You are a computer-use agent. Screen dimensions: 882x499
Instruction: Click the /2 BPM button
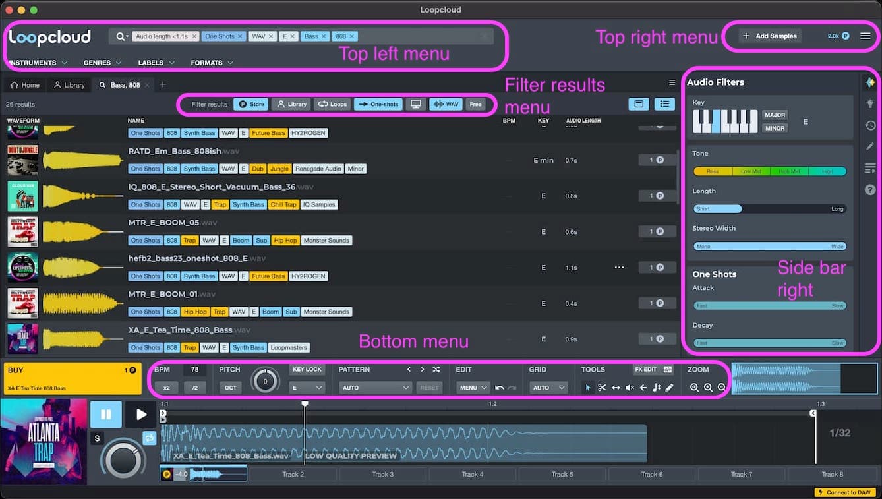coord(195,388)
